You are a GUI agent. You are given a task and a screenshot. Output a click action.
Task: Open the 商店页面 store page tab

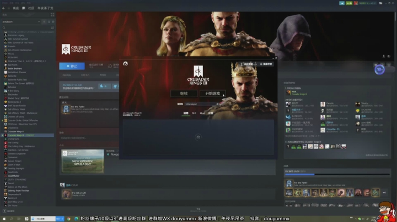coord(67,75)
